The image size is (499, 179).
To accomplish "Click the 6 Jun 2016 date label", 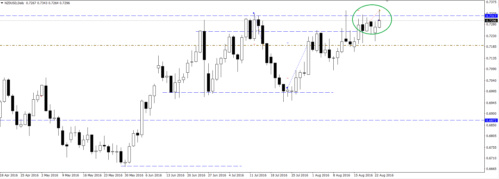I will pyautogui.click(x=154, y=175).
